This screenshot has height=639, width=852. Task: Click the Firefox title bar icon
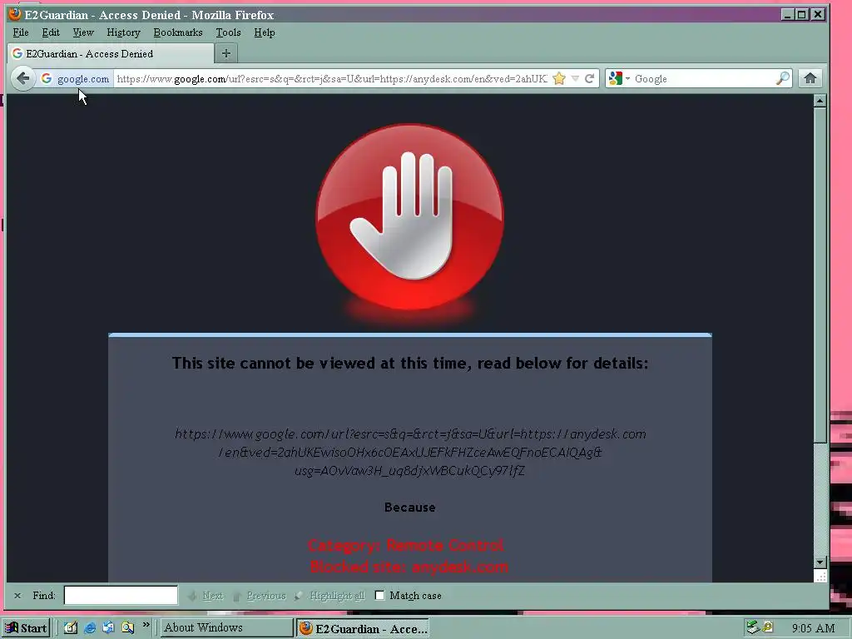click(x=15, y=14)
